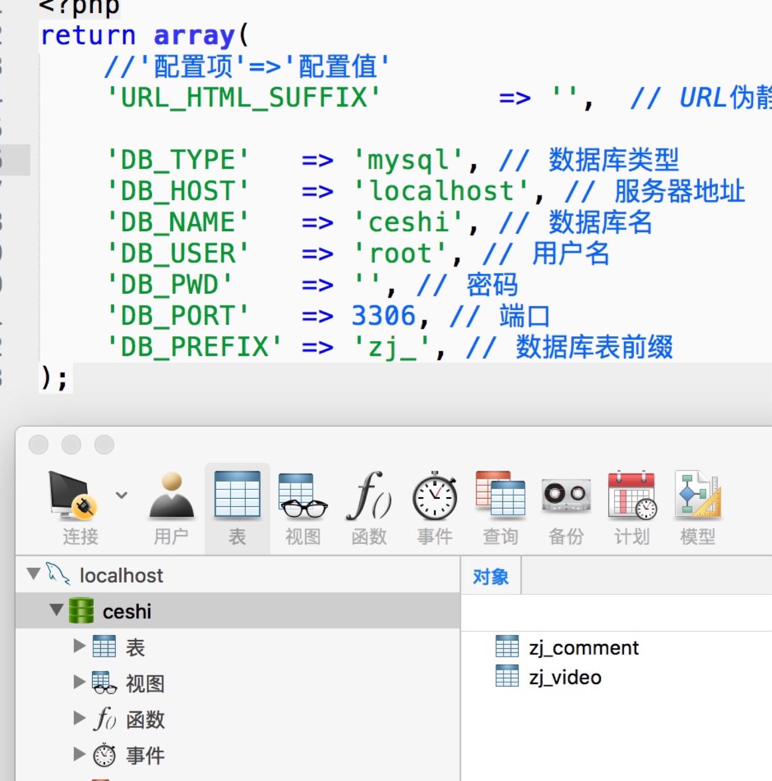The height and width of the screenshot is (781, 772).
Task: Open the 备份 backup cassette icon
Action: point(566,496)
